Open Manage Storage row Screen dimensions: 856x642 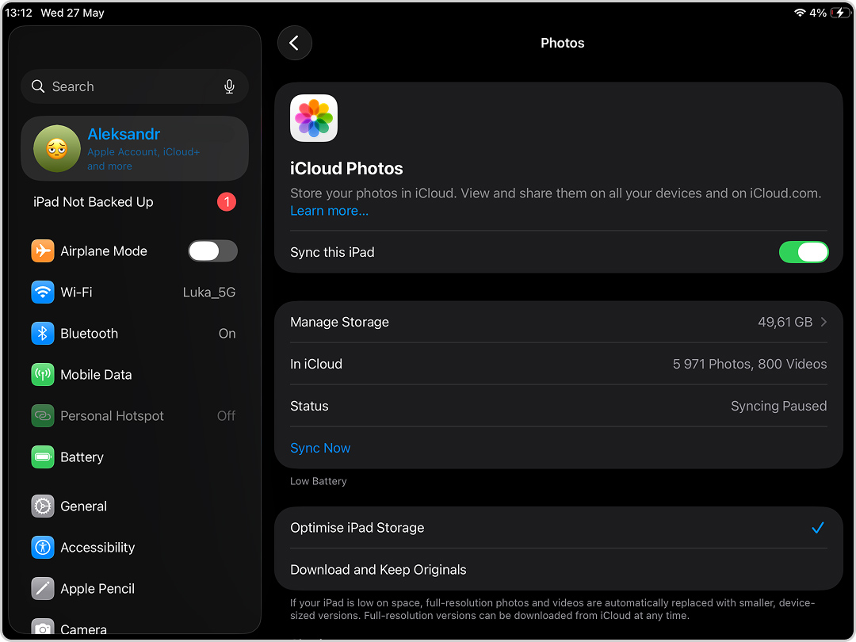(x=559, y=322)
